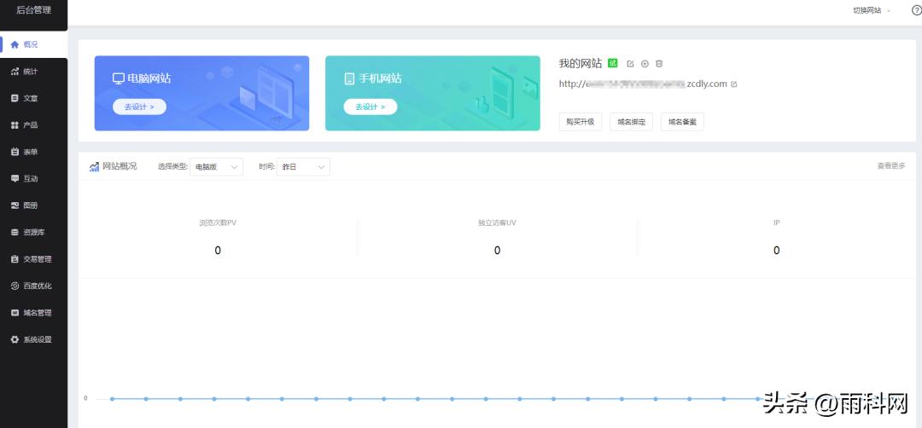Viewport: 922px width, 428px height.
Task: Open 百度优化 Baidu optimization
Action: coord(33,286)
